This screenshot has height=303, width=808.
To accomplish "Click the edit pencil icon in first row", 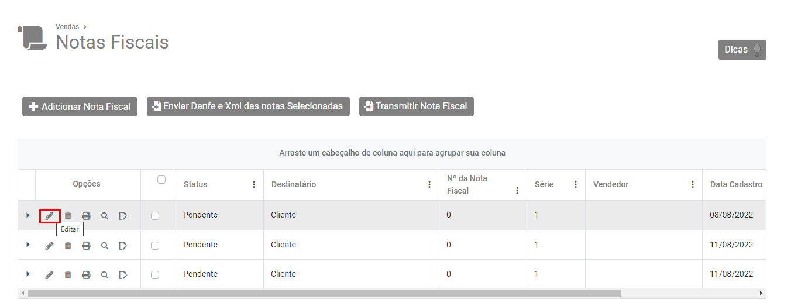I will [50, 216].
